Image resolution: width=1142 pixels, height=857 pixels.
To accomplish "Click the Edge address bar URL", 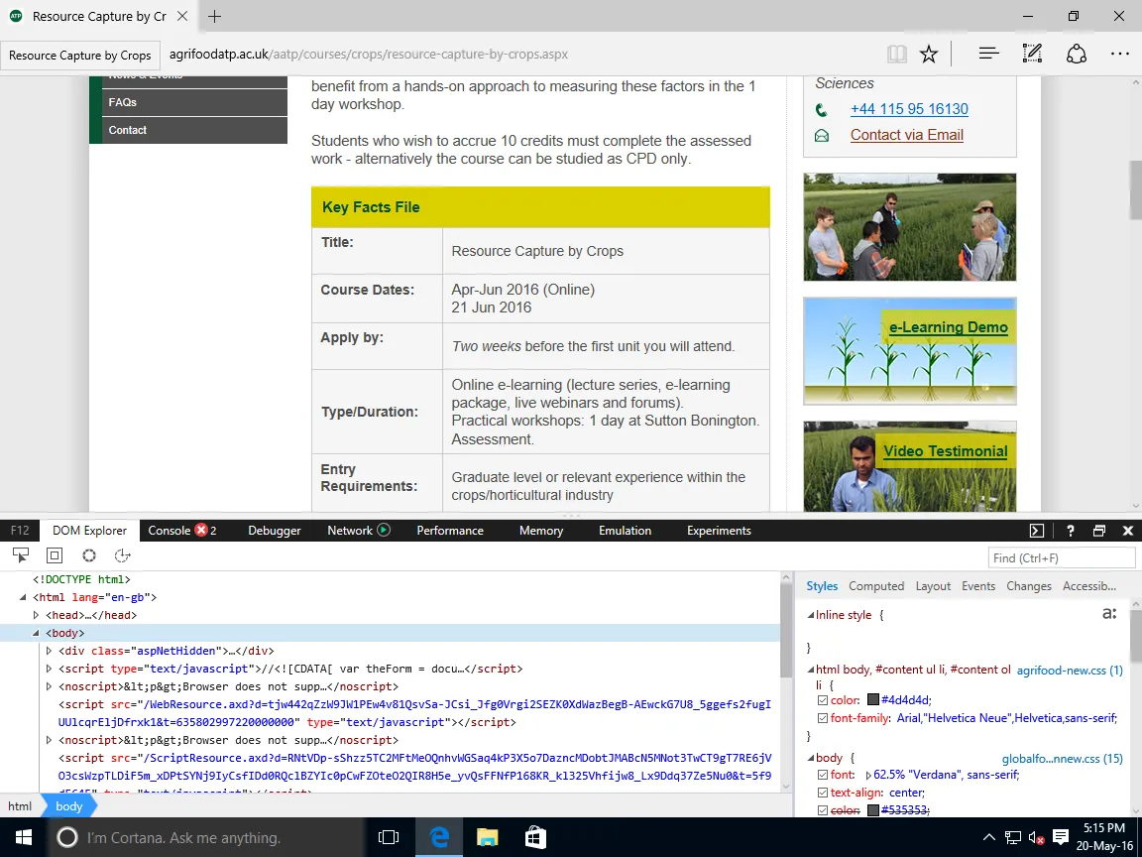I will tap(369, 54).
